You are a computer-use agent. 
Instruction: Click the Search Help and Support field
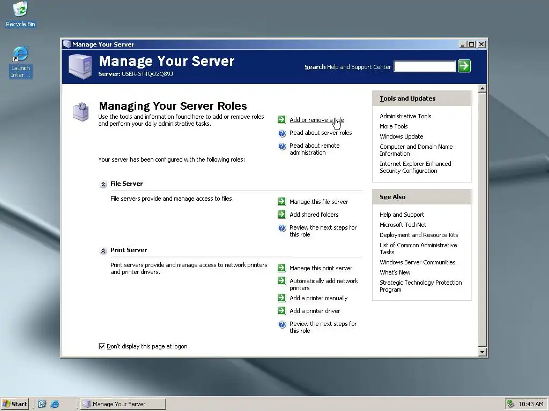(x=425, y=66)
